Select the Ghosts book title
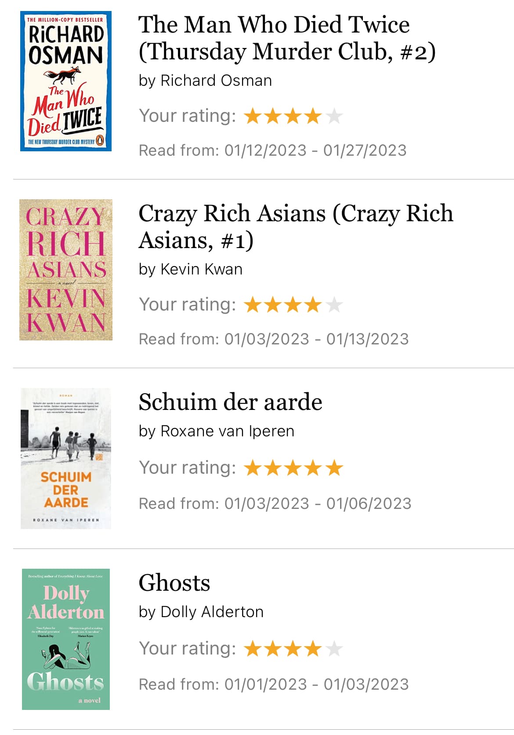514x735 pixels. pos(174,583)
